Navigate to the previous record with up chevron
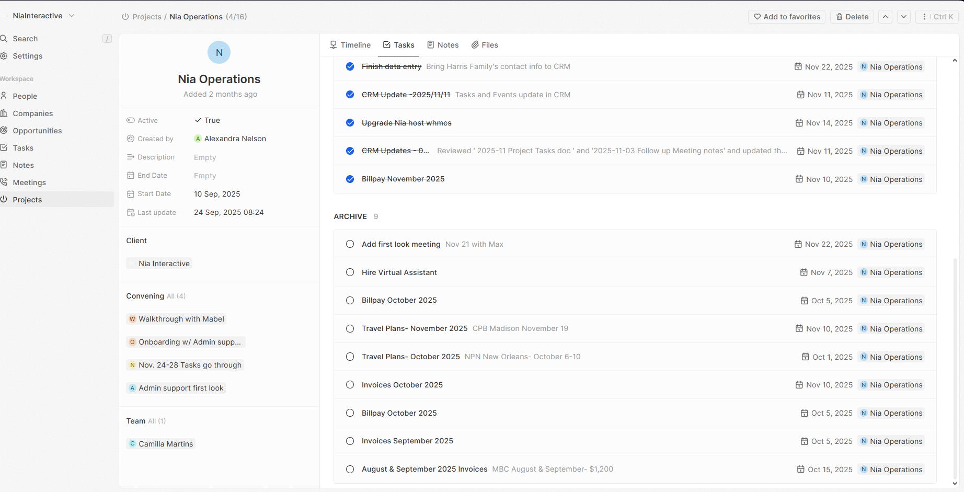Viewport: 964px width, 492px height. point(886,17)
